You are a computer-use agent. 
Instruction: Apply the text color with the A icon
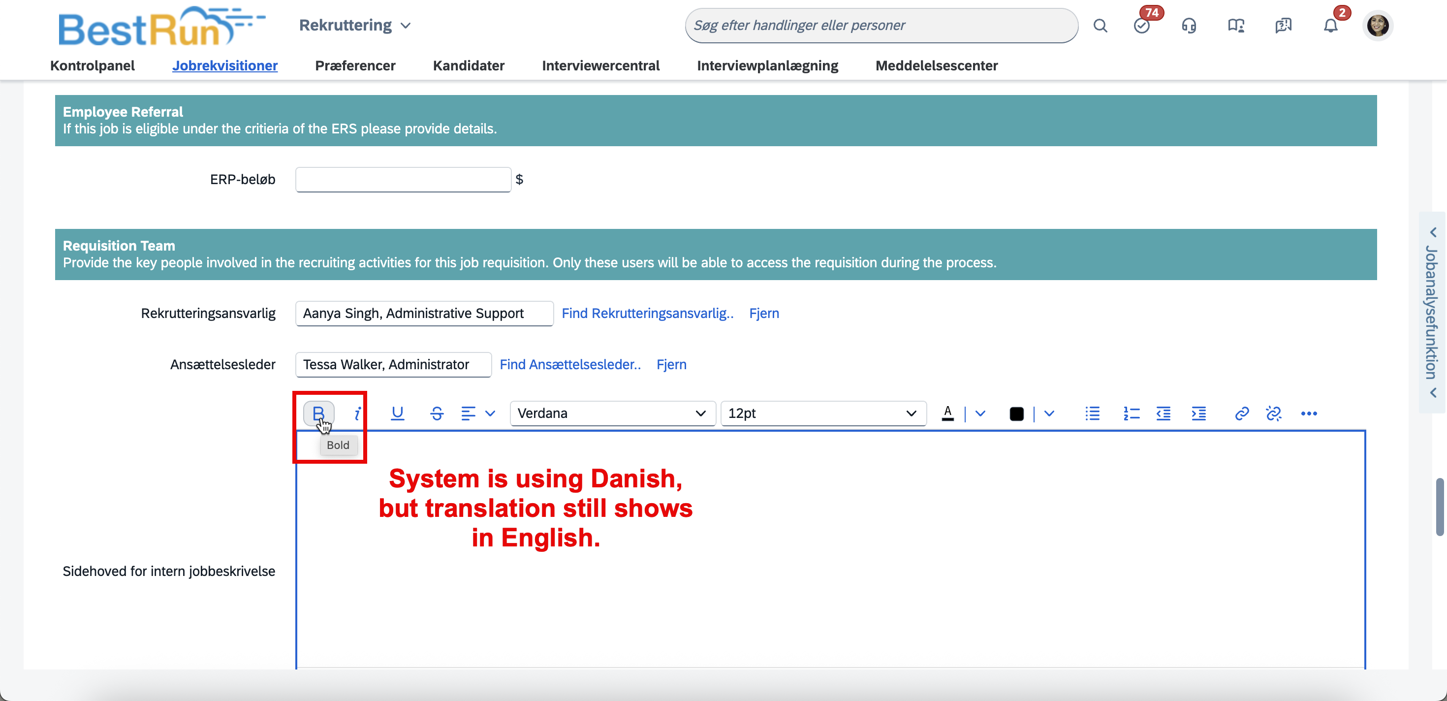(x=947, y=414)
